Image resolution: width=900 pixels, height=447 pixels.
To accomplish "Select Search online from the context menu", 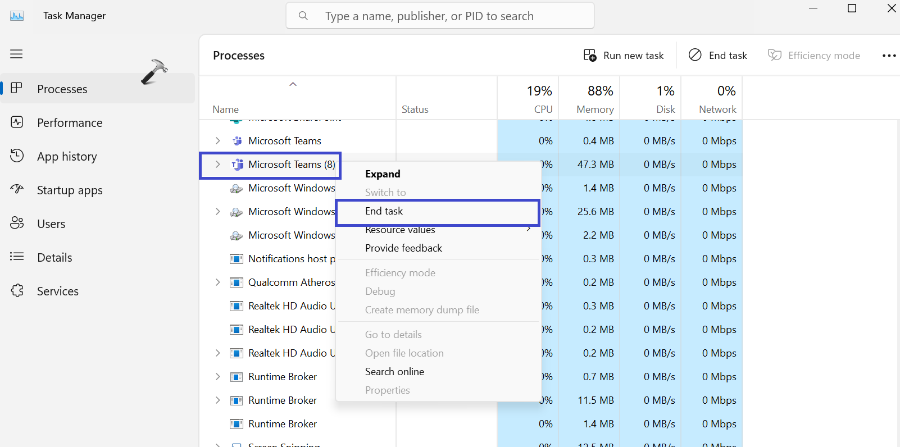I will (394, 372).
